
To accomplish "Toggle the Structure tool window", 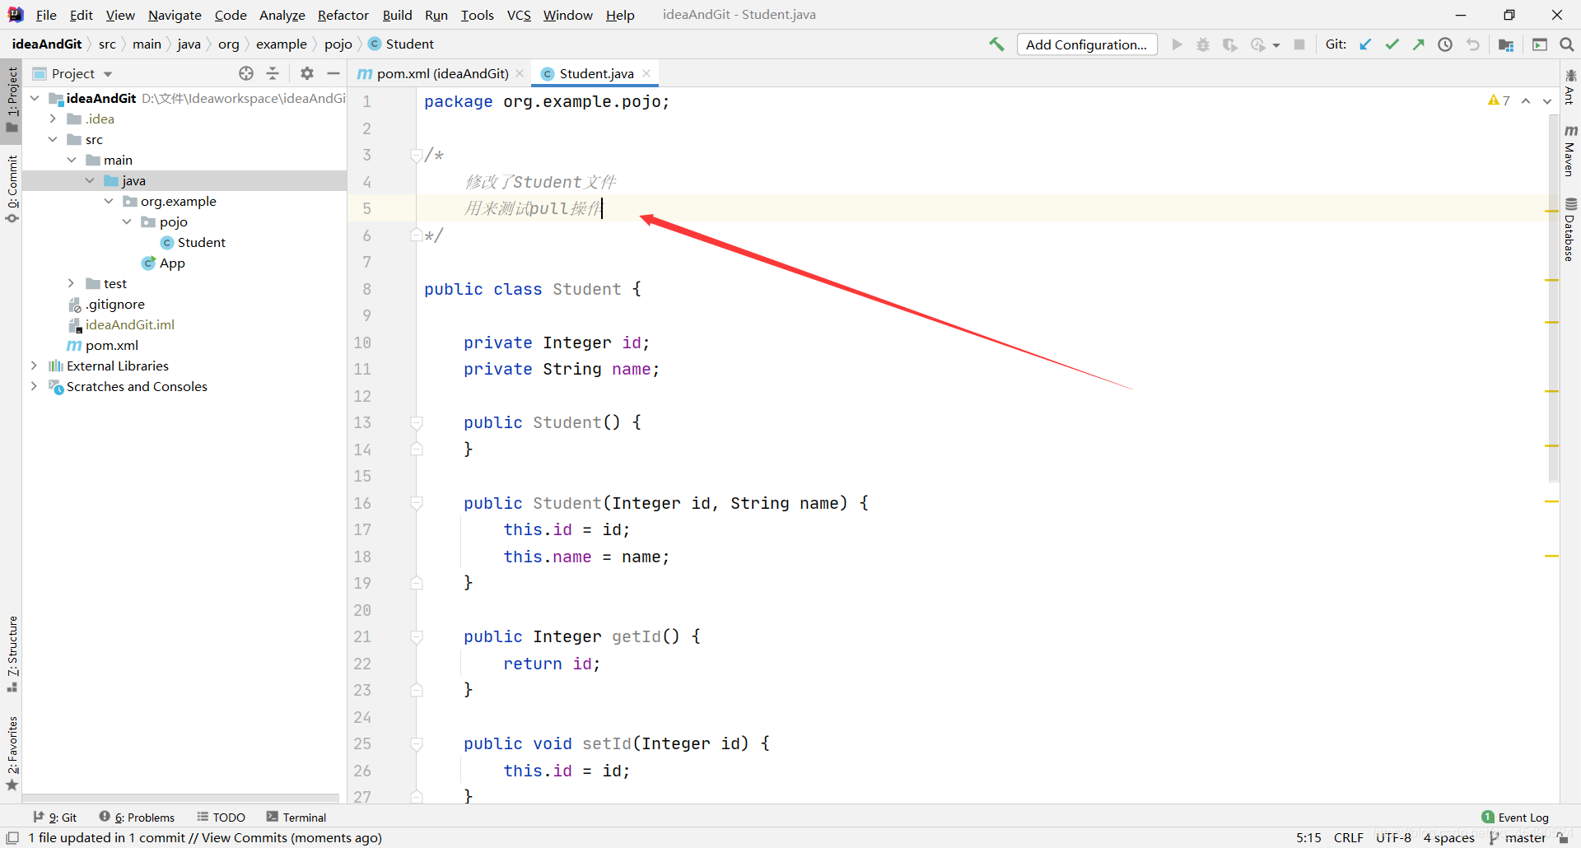I will (x=12, y=654).
